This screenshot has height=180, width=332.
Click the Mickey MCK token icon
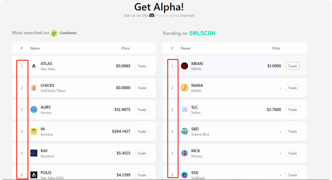[184, 153]
